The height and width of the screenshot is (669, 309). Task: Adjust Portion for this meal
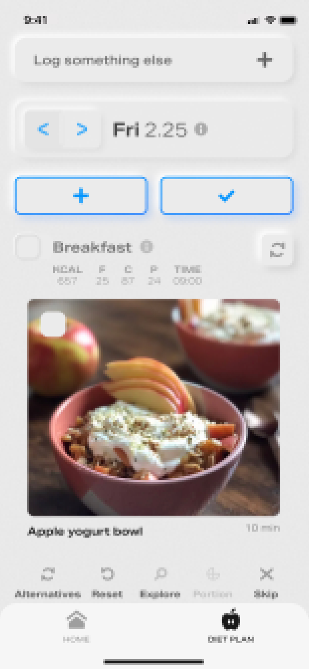pyautogui.click(x=213, y=582)
